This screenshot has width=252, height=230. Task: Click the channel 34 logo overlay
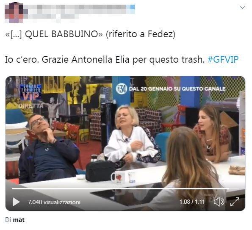click(x=122, y=89)
